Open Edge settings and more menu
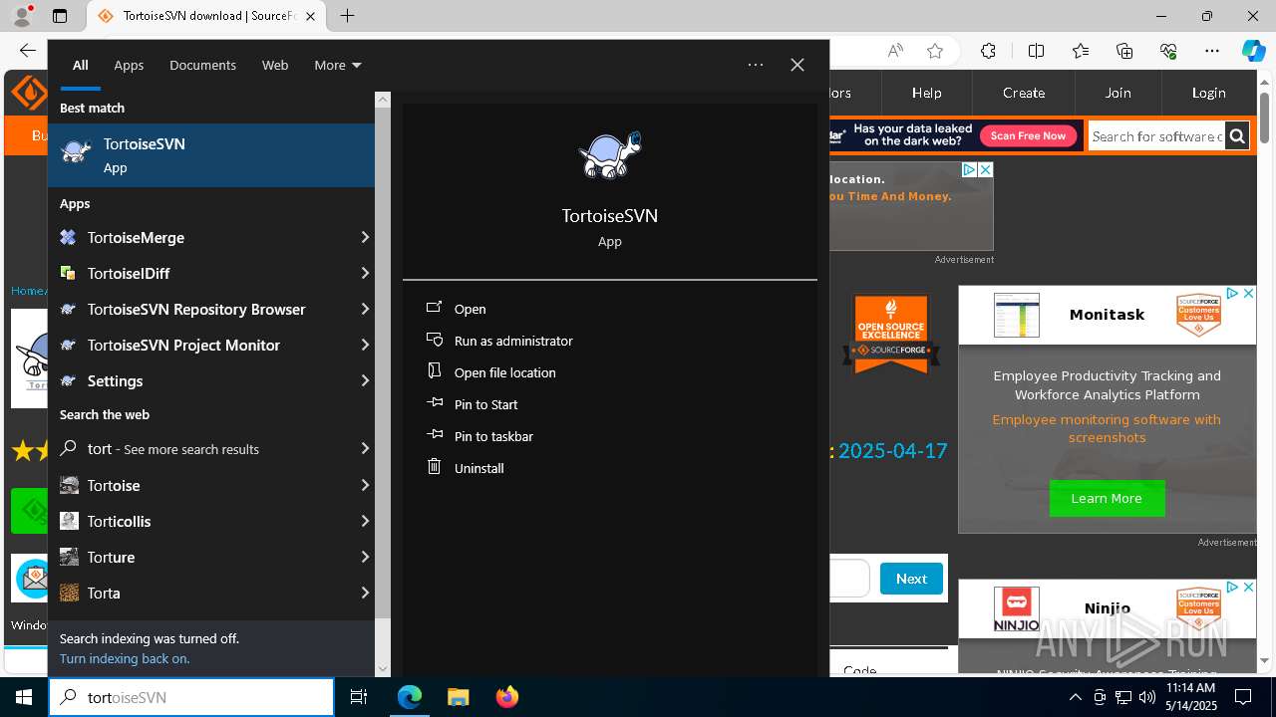This screenshot has height=717, width=1276. point(1211,51)
